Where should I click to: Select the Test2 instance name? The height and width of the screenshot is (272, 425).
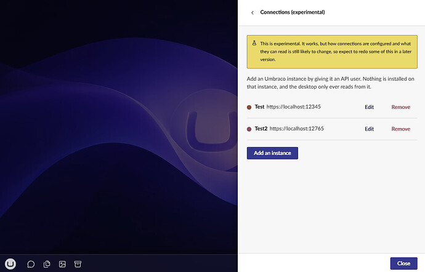click(x=261, y=129)
